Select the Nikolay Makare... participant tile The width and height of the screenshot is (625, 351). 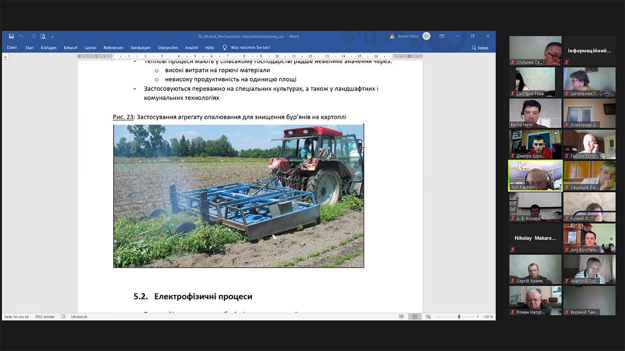click(x=535, y=238)
